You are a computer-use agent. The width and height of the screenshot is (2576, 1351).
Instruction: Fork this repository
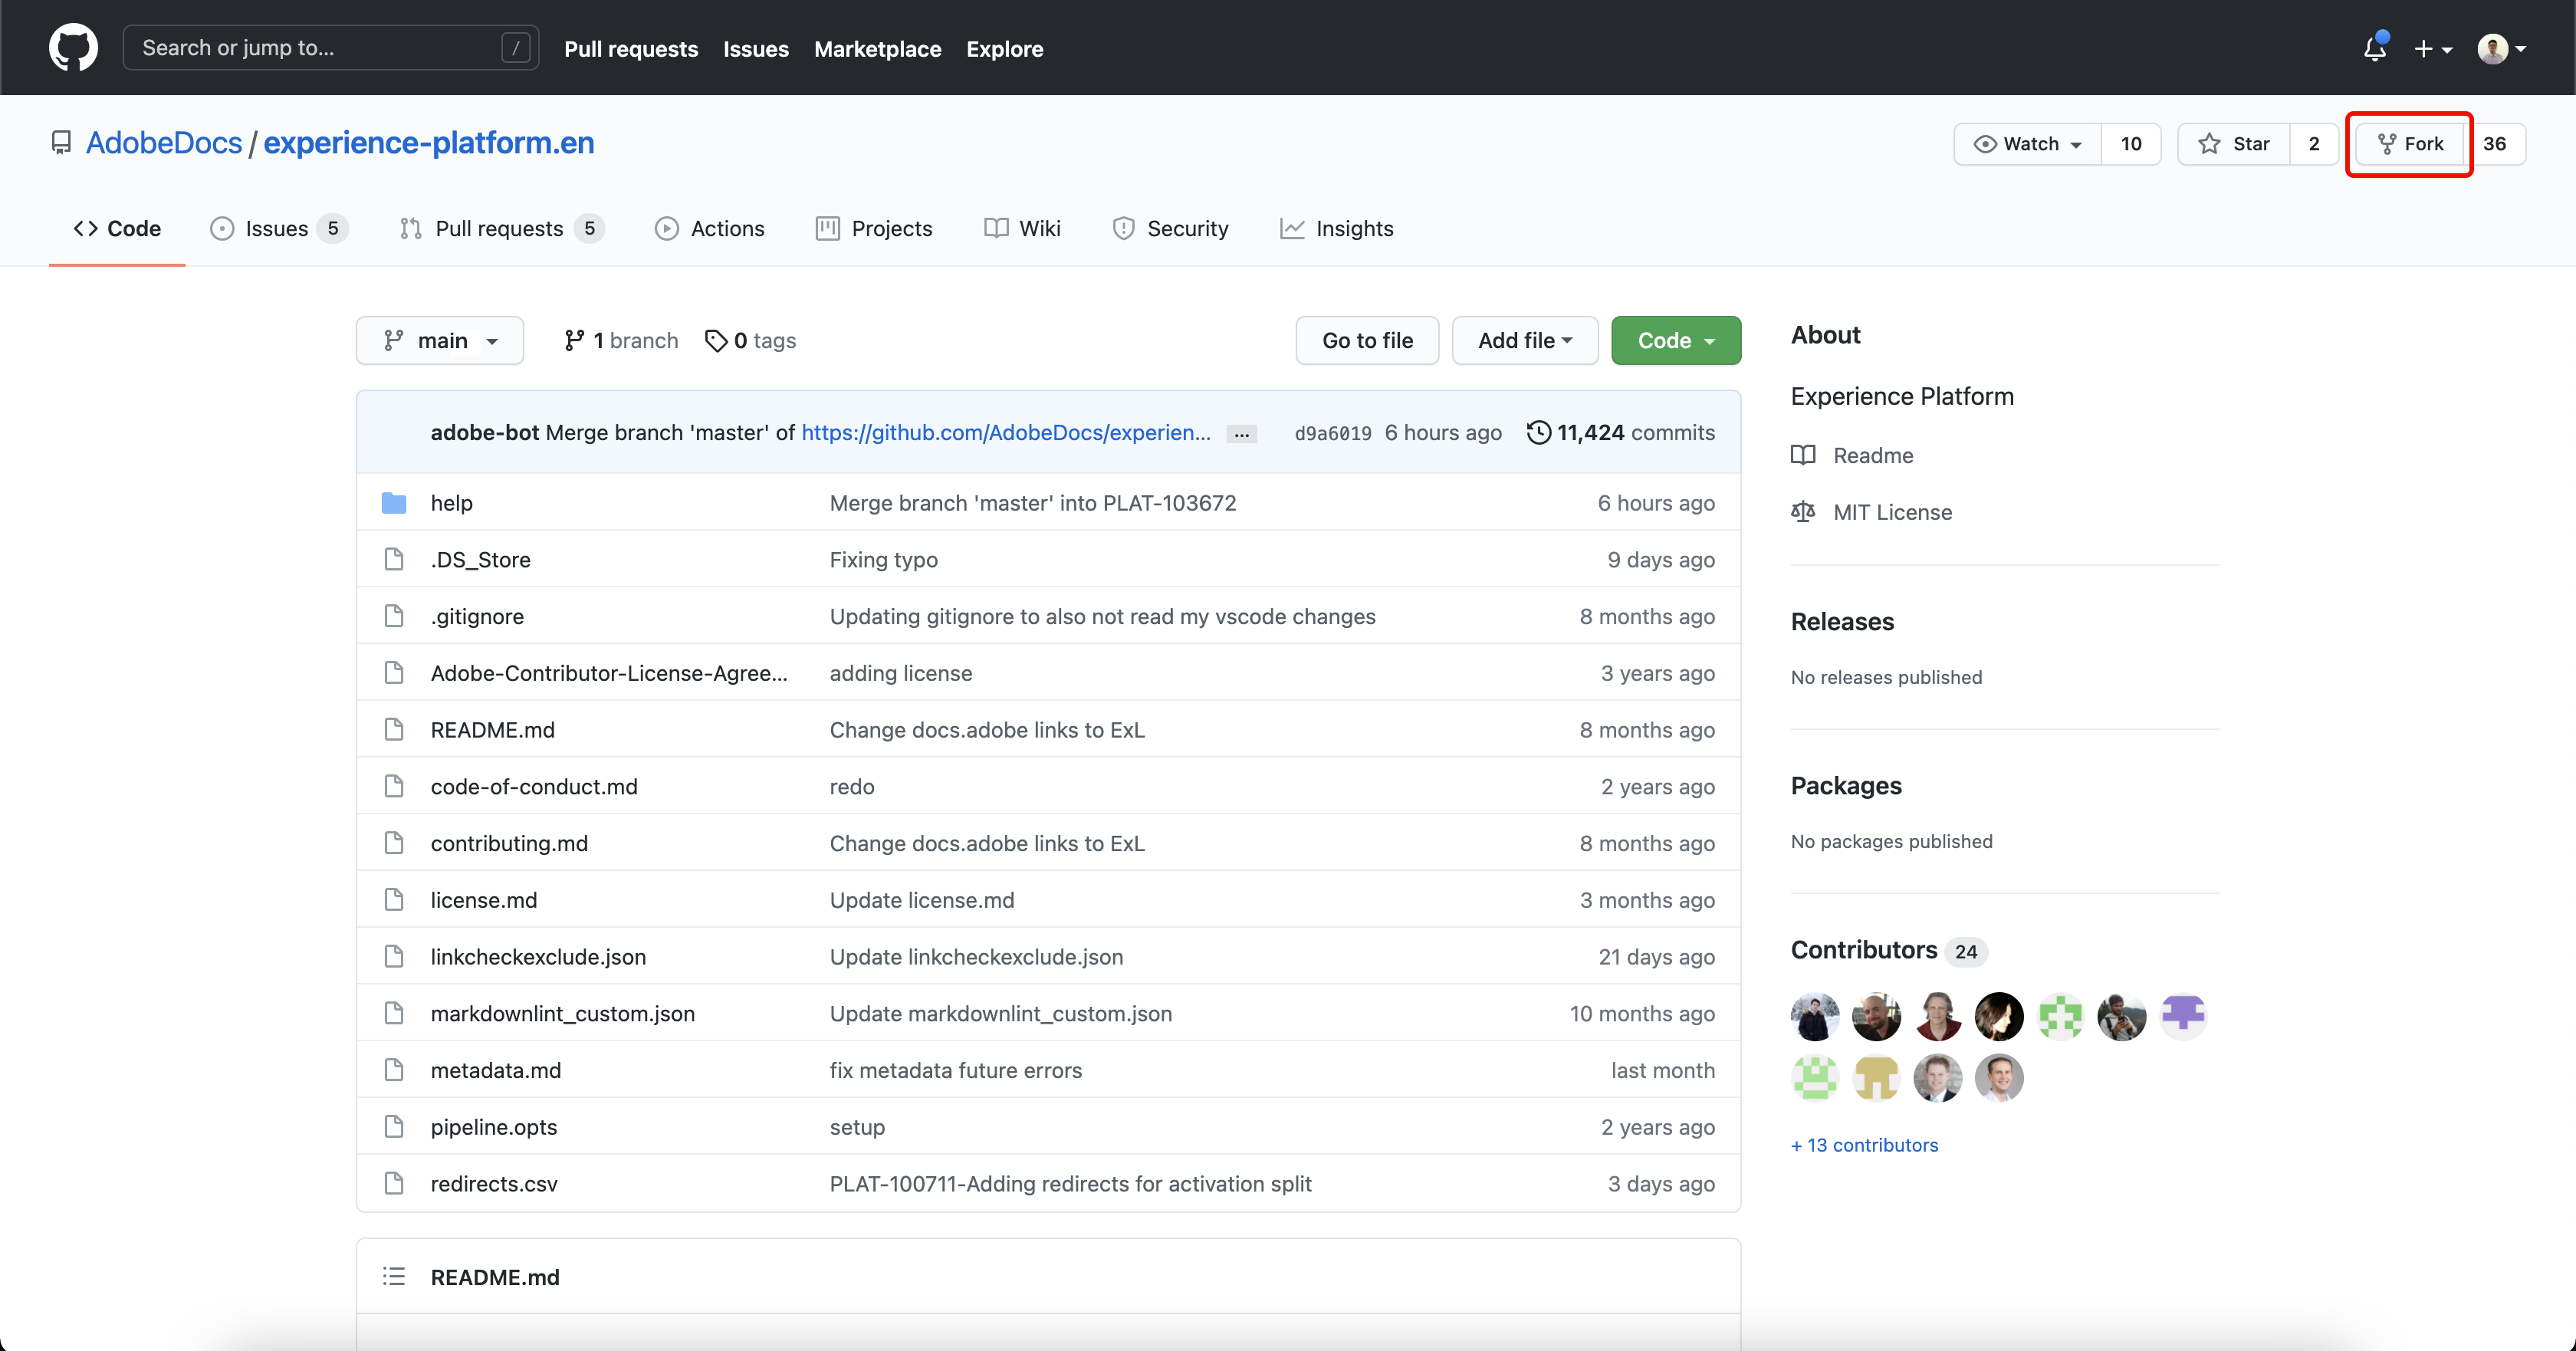click(2410, 144)
